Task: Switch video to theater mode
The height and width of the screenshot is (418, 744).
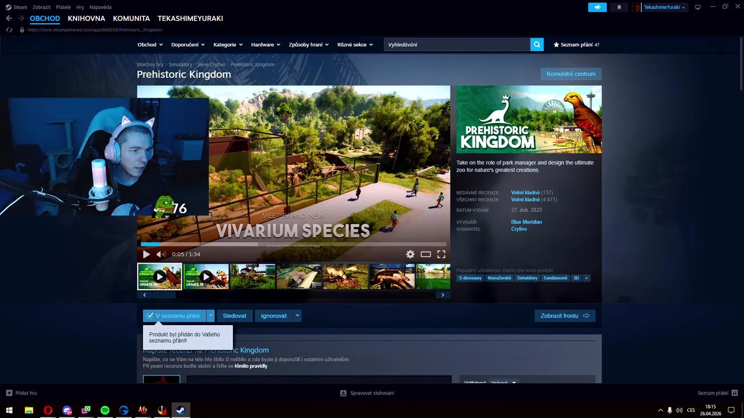Action: pos(426,254)
